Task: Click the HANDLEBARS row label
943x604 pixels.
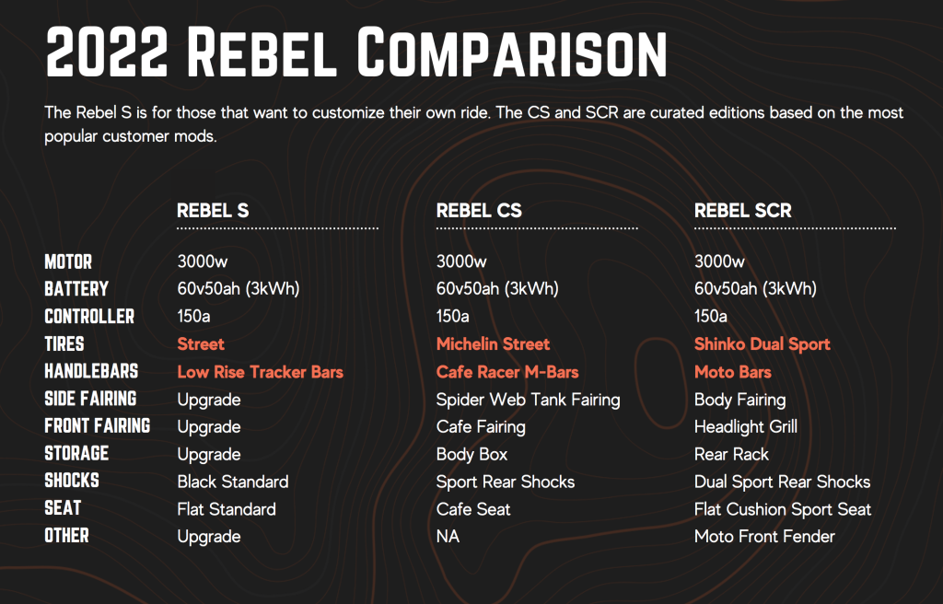Action: click(x=91, y=371)
